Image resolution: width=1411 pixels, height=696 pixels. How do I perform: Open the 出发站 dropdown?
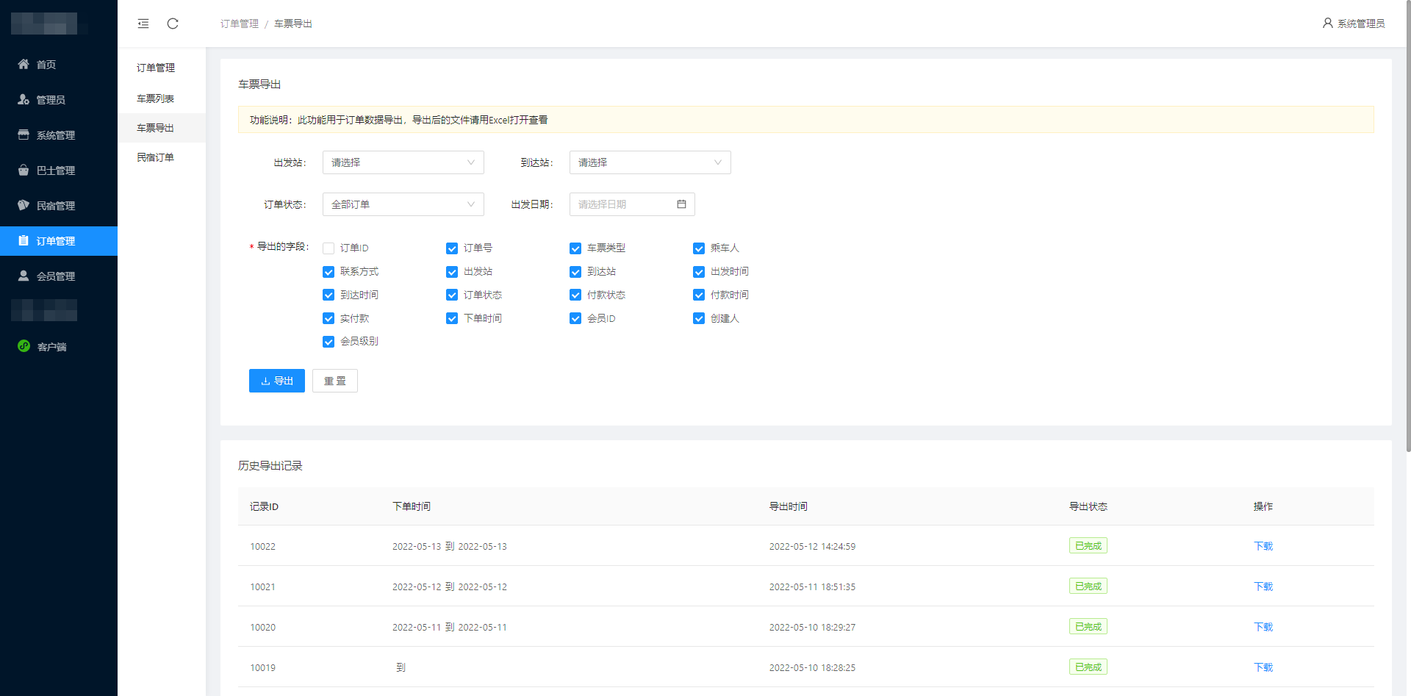[403, 162]
